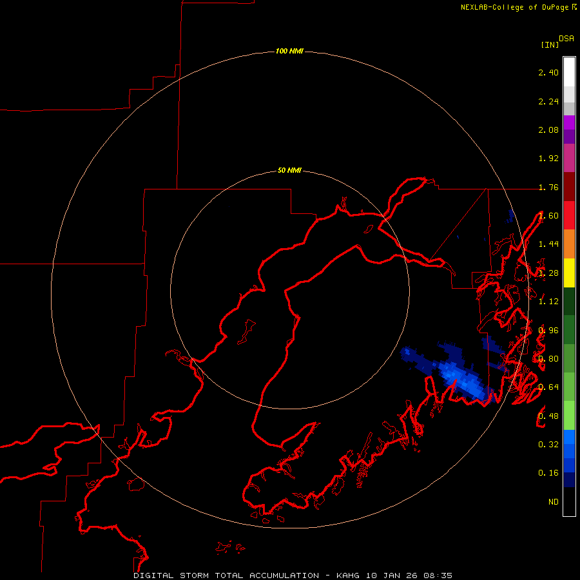Pick the navy swatch below 0.16
The height and width of the screenshot is (580, 580).
(569, 479)
